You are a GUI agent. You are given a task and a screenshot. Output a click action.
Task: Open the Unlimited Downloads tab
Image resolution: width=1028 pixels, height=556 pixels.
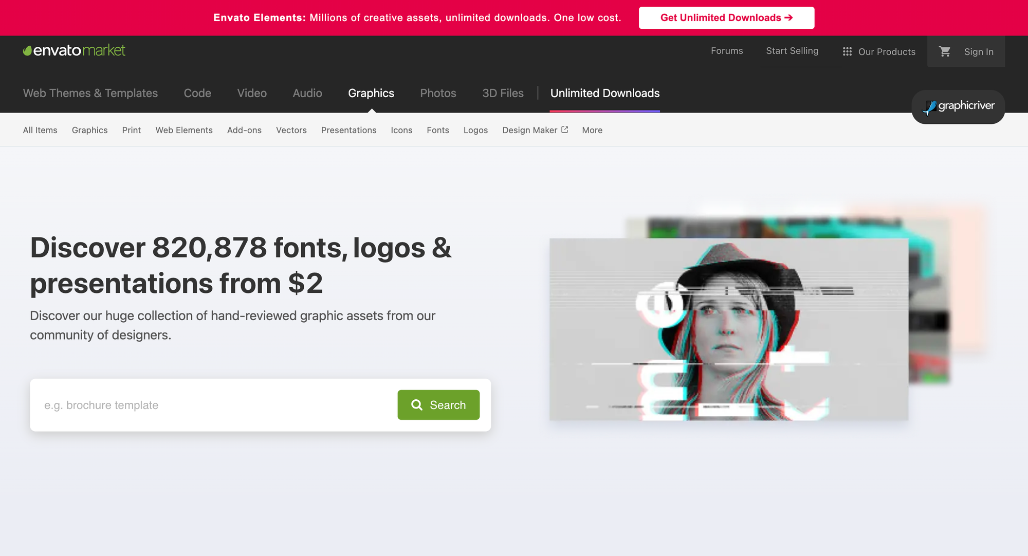tap(604, 93)
